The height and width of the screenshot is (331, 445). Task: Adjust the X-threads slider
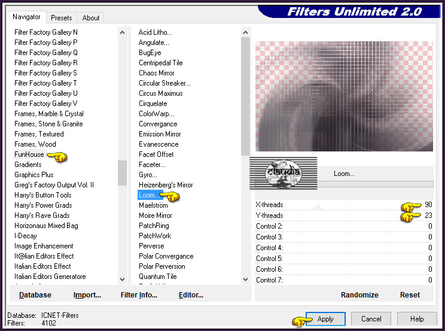(344, 205)
